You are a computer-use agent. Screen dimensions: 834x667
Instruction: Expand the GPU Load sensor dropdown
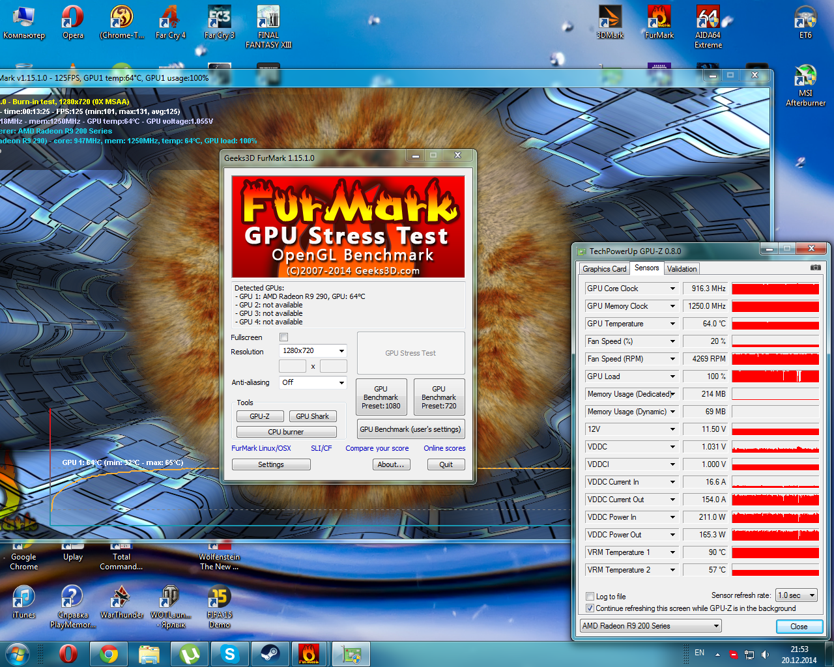(x=672, y=376)
